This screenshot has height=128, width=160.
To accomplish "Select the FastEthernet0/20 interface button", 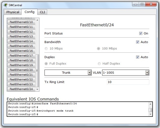I will (x=21, y=70).
